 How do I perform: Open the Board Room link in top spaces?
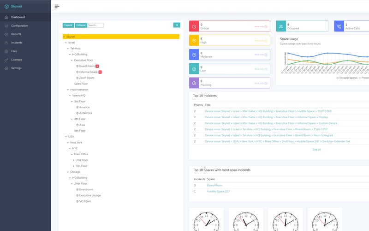pos(214,185)
